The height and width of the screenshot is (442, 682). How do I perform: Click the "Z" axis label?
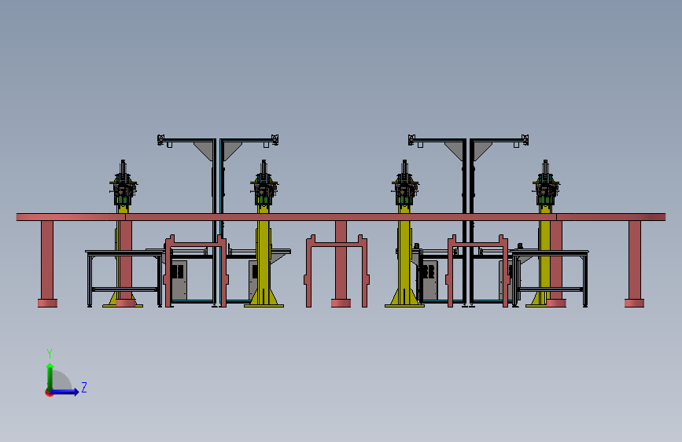pos(84,387)
